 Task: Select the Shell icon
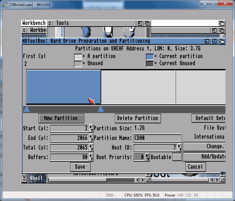[37, 178]
